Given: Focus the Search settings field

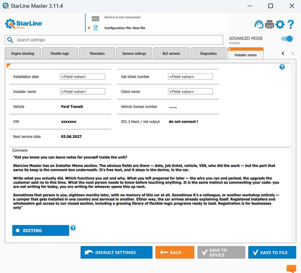Looking at the screenshot, I should [x=114, y=40].
